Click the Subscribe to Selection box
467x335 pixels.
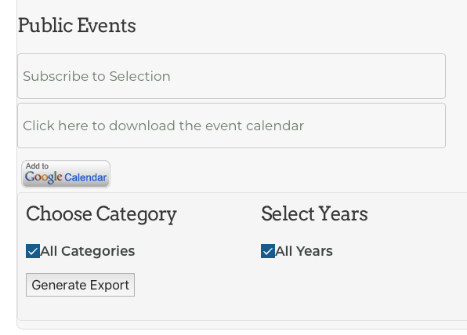[231, 76]
